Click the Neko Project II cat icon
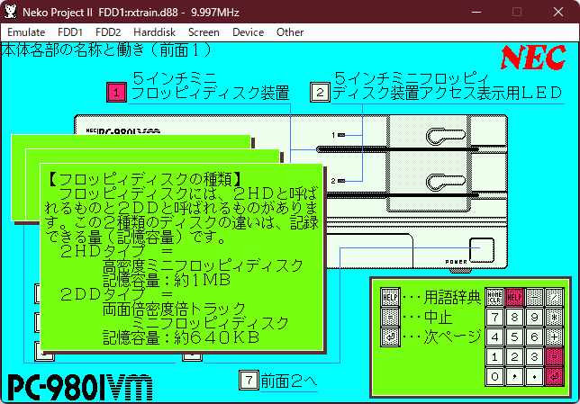The image size is (580, 404). 11,12
